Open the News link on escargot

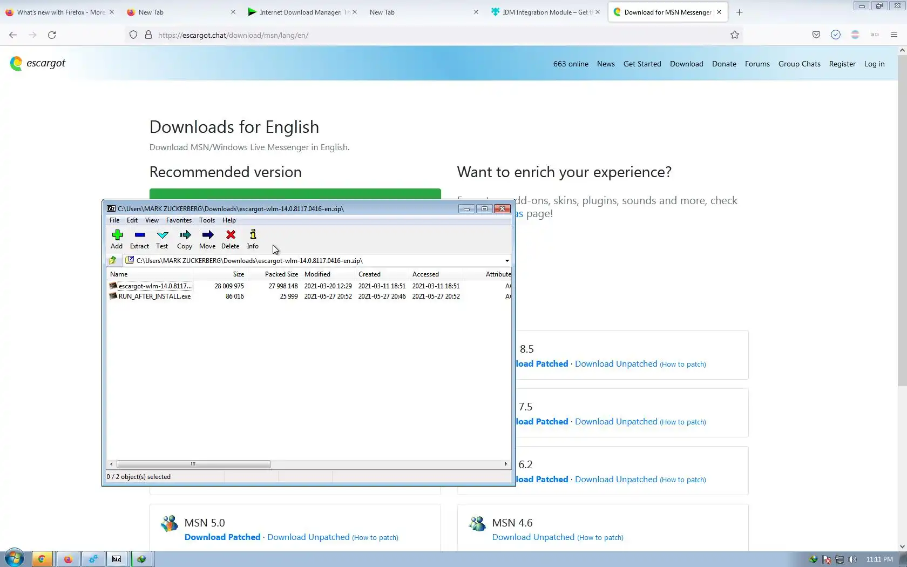[606, 64]
